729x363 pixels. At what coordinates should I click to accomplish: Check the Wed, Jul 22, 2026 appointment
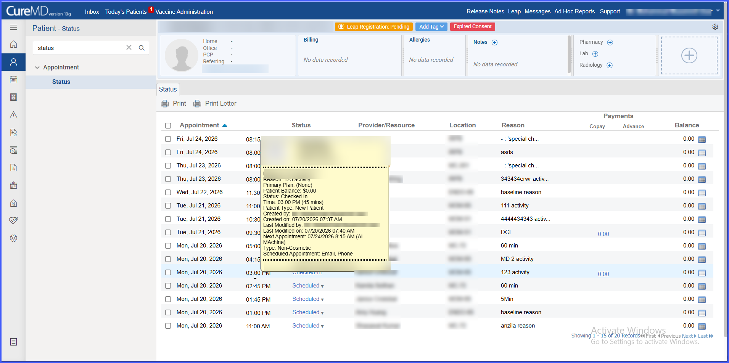click(168, 192)
